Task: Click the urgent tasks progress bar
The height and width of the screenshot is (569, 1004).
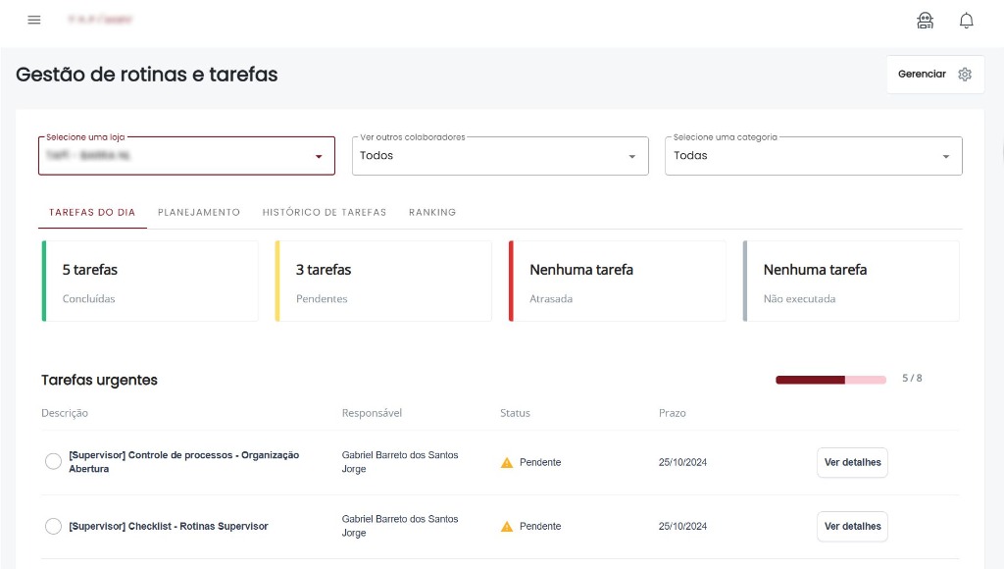Action: (830, 380)
